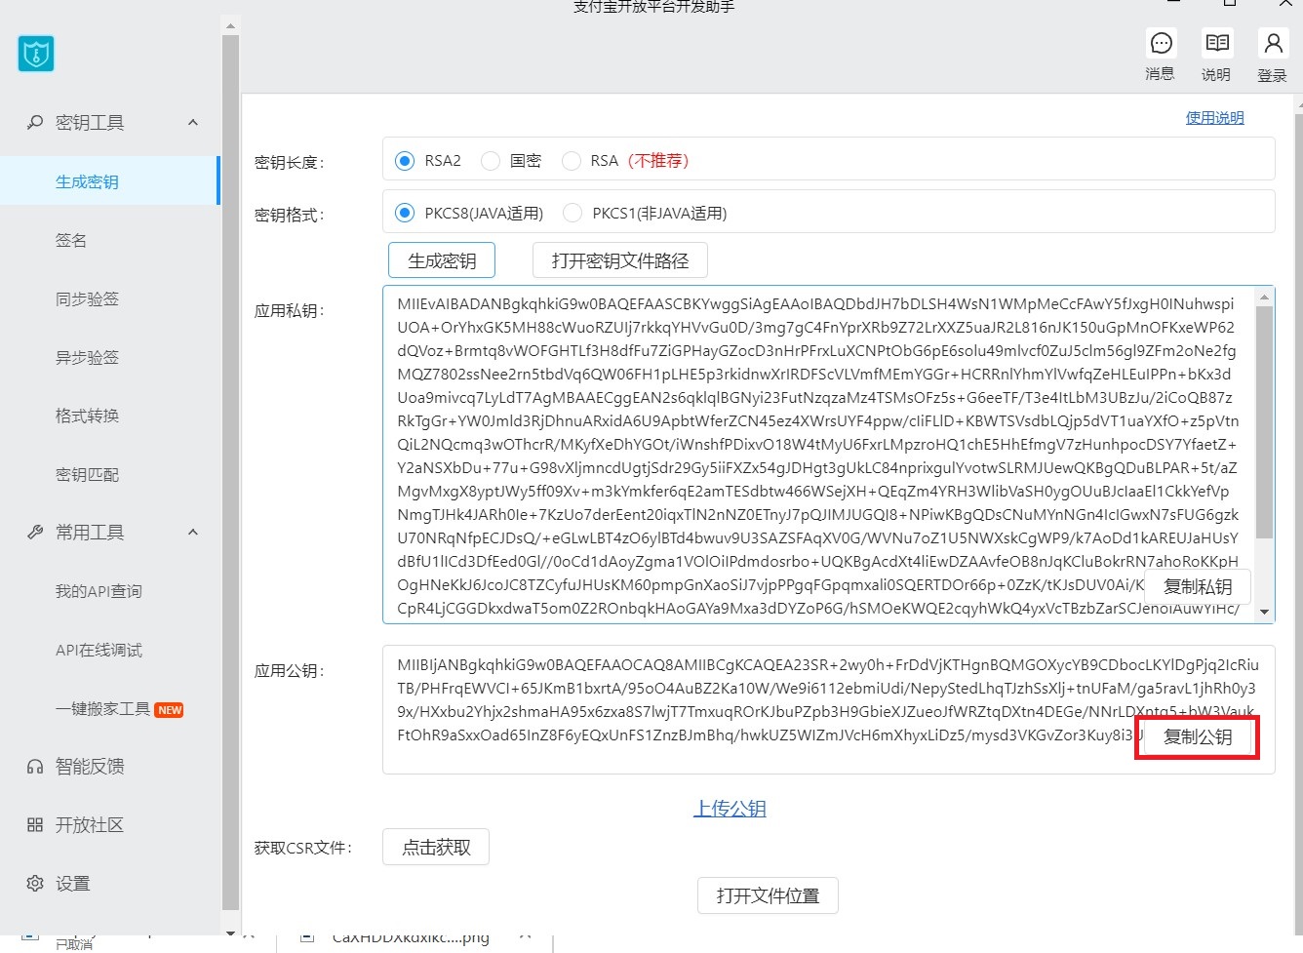
Task: Click the 密钥长度 label
Action: (289, 162)
